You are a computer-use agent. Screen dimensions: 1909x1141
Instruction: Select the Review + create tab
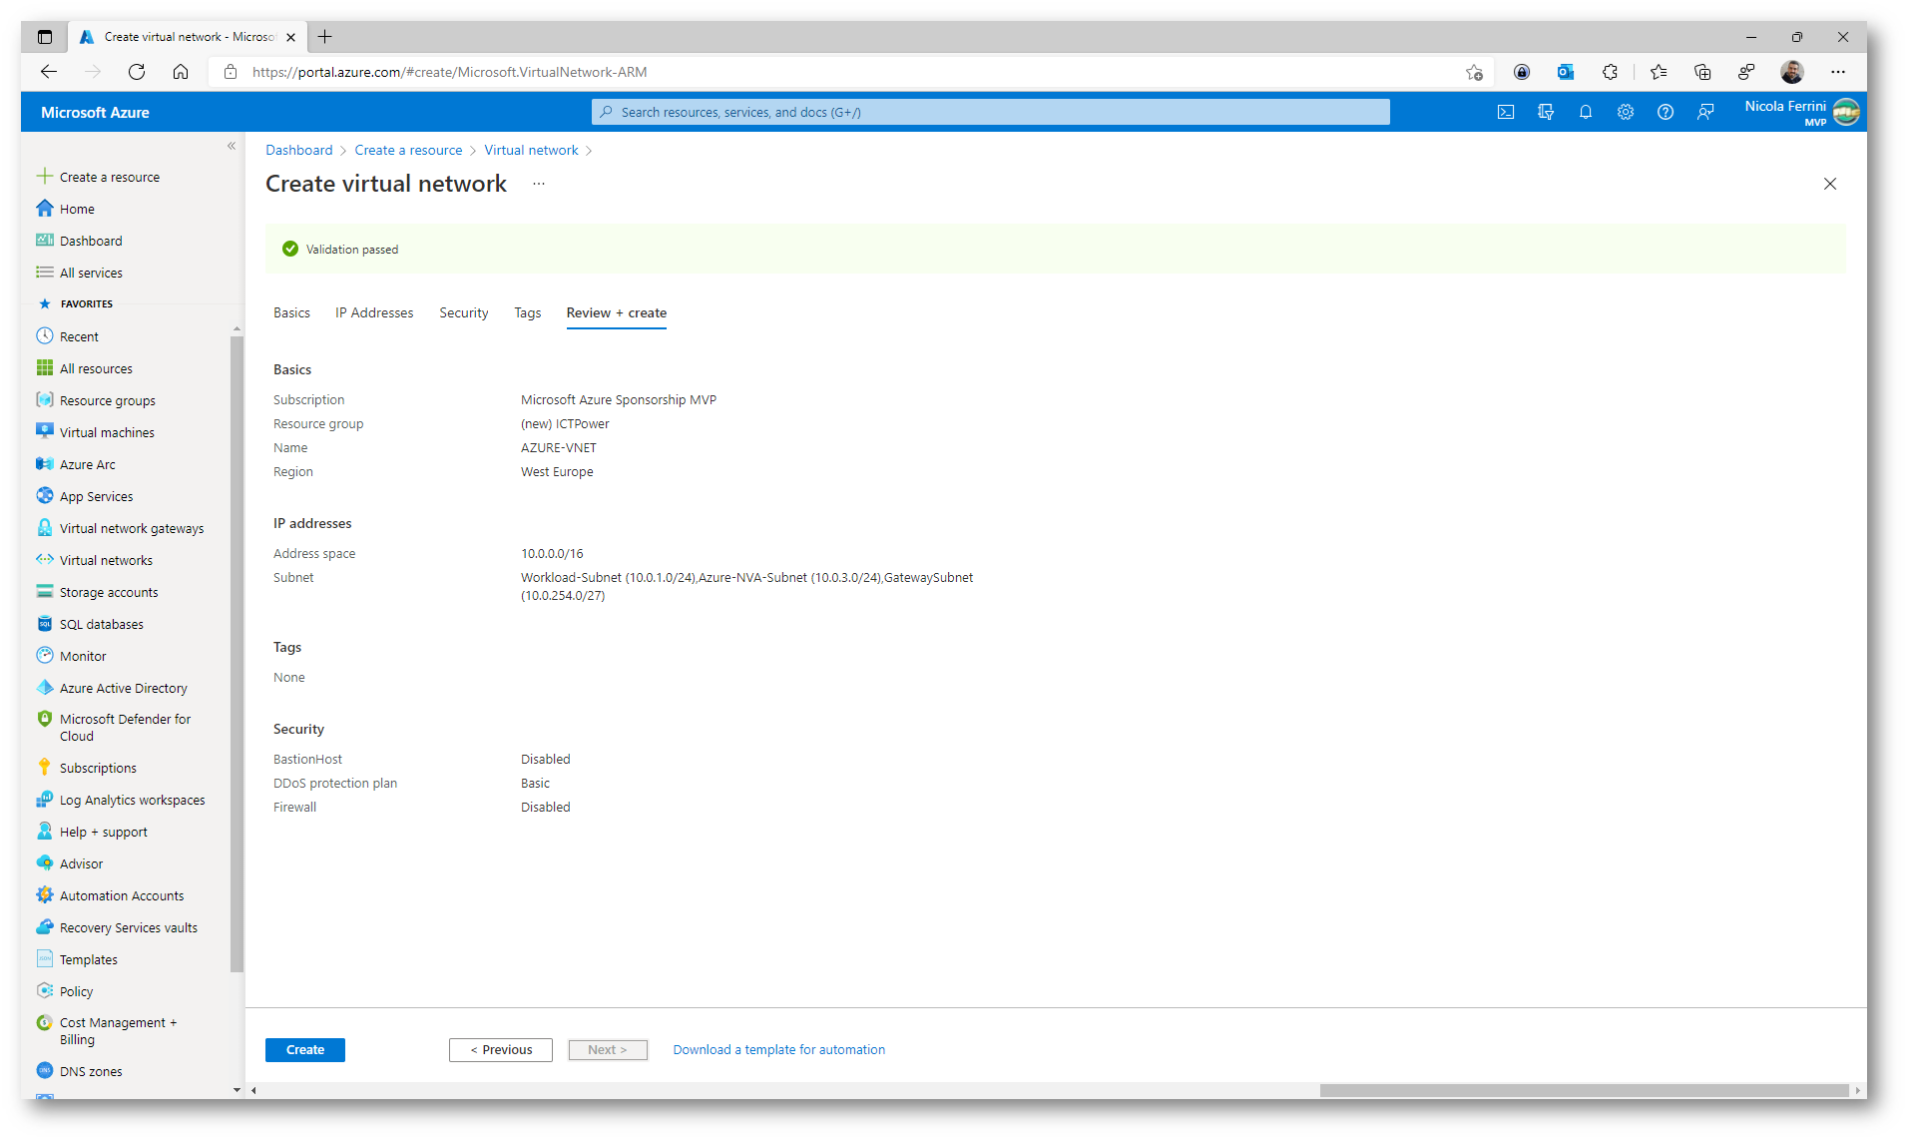coord(617,313)
